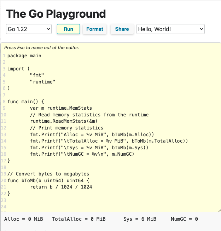Viewport: 221px width, 231px height.
Task: Open the Hello, World! examples dropdown
Action: coord(170,29)
